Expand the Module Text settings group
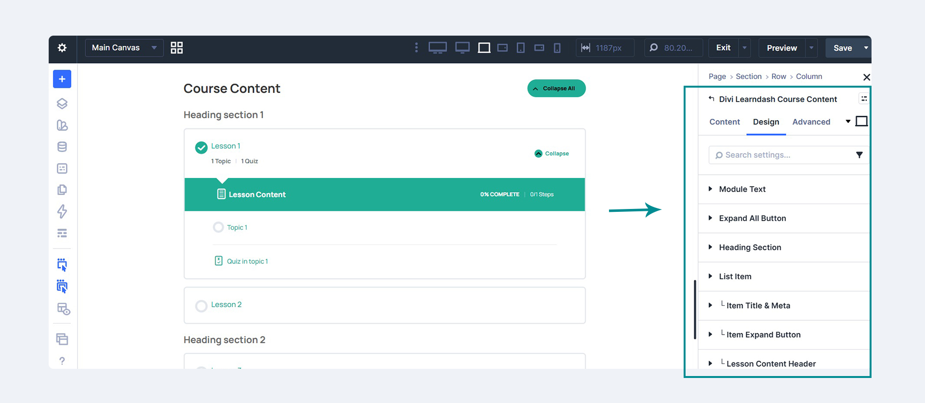Viewport: 925px width, 403px height. (784, 189)
